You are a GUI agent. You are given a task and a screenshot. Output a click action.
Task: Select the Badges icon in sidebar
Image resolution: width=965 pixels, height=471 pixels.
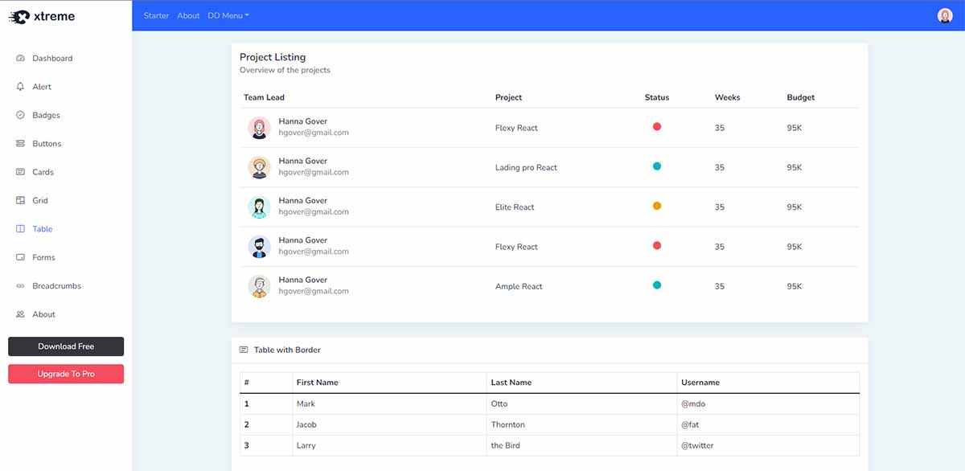pyautogui.click(x=20, y=115)
